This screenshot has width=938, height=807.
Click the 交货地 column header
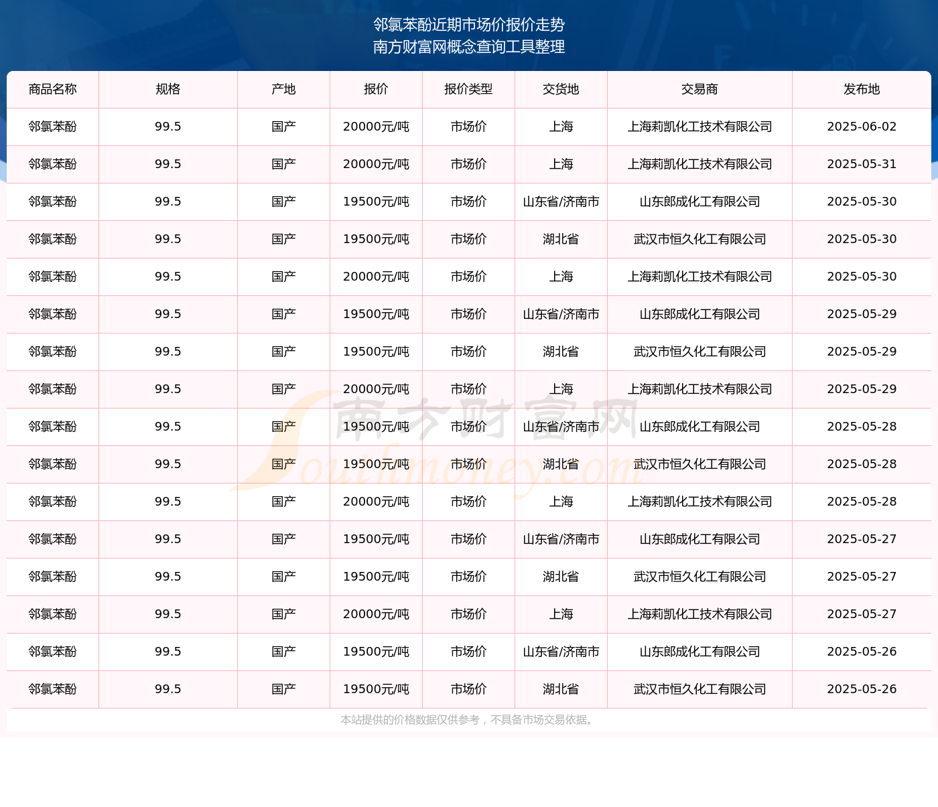[x=561, y=89]
